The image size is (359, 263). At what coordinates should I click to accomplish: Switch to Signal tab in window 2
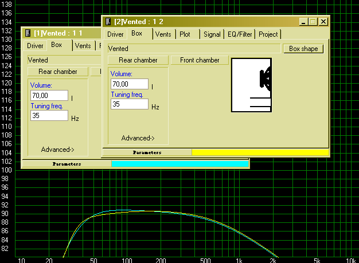(212, 34)
